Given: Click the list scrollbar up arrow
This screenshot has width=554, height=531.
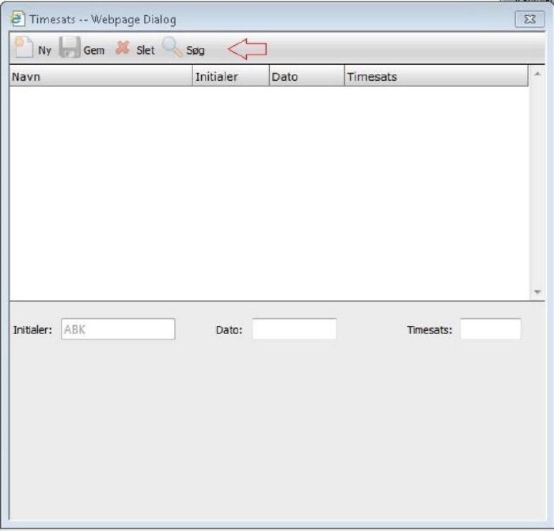Looking at the screenshot, I should click(537, 75).
